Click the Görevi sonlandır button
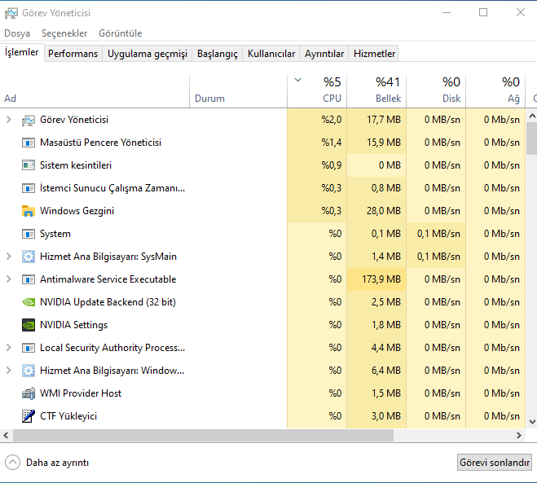The height and width of the screenshot is (483, 537). click(x=495, y=463)
